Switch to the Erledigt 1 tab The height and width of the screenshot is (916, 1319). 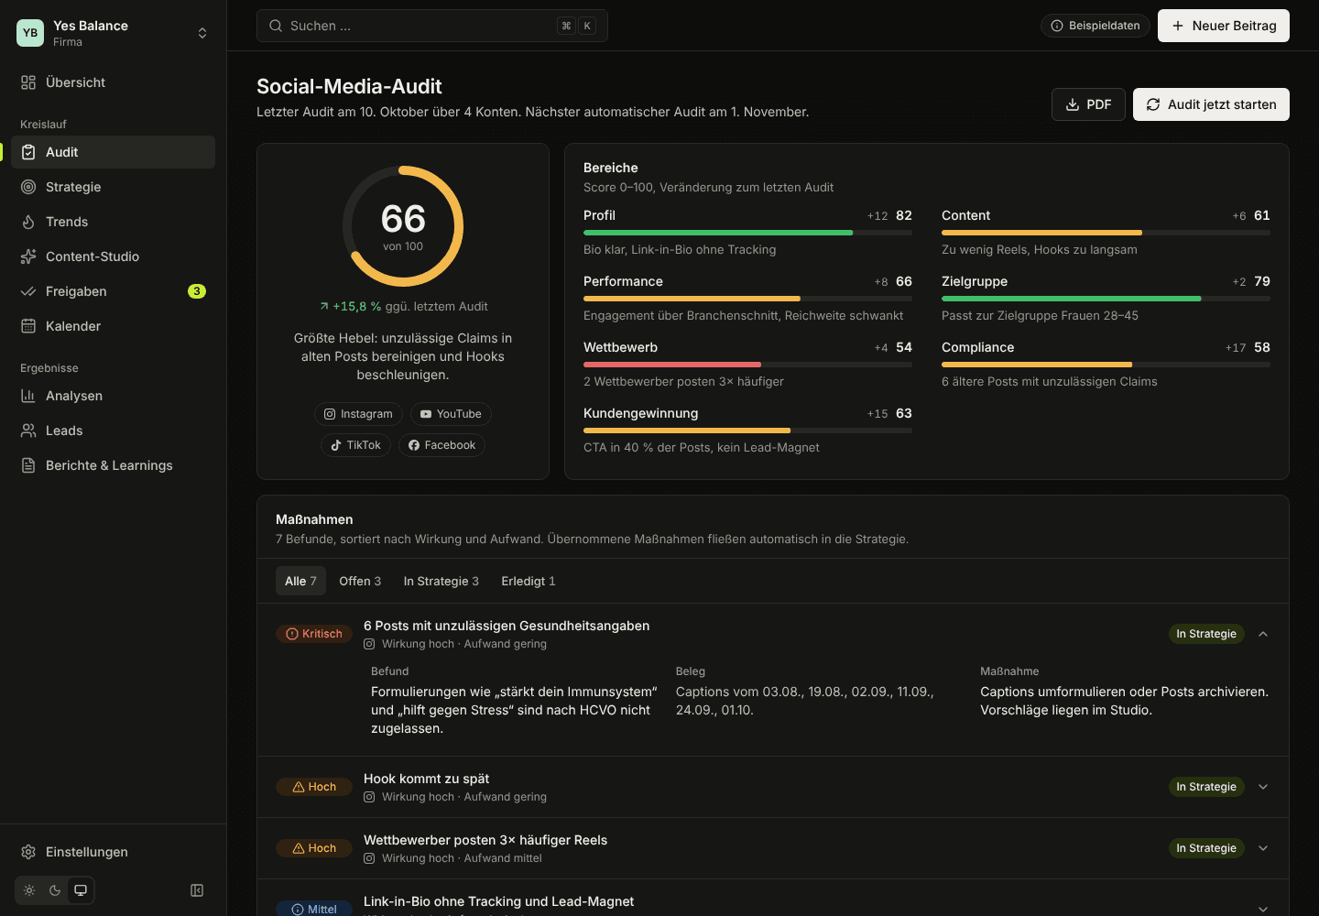529,581
